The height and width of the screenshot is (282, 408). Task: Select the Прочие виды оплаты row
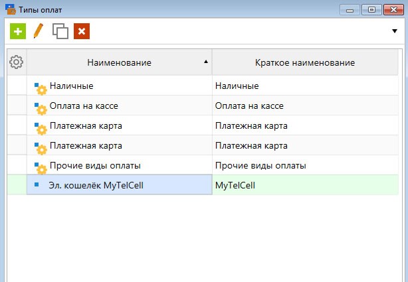point(203,165)
